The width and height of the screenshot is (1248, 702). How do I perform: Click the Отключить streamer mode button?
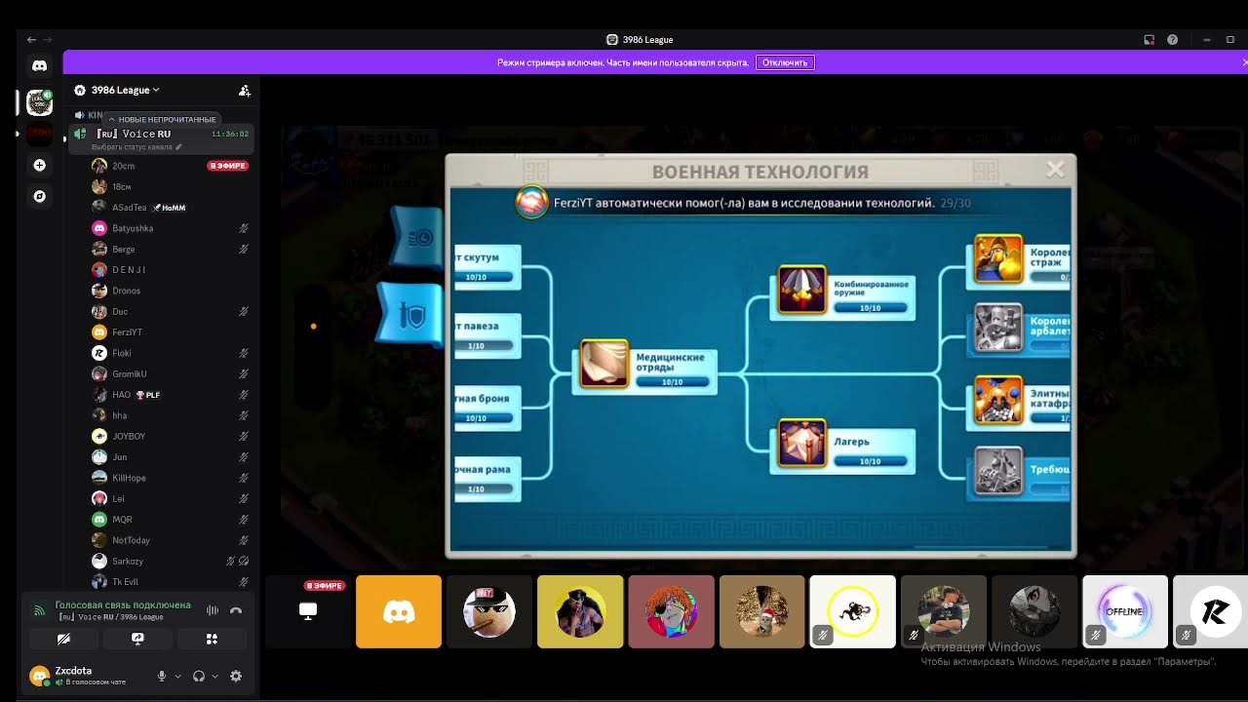(x=785, y=62)
